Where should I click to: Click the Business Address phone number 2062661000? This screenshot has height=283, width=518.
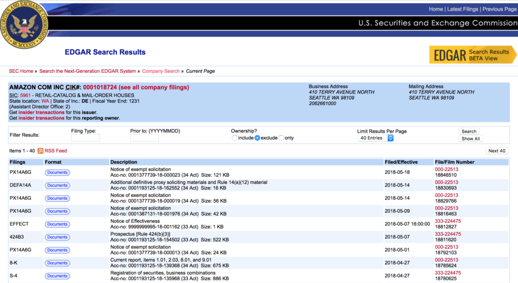pos(322,104)
